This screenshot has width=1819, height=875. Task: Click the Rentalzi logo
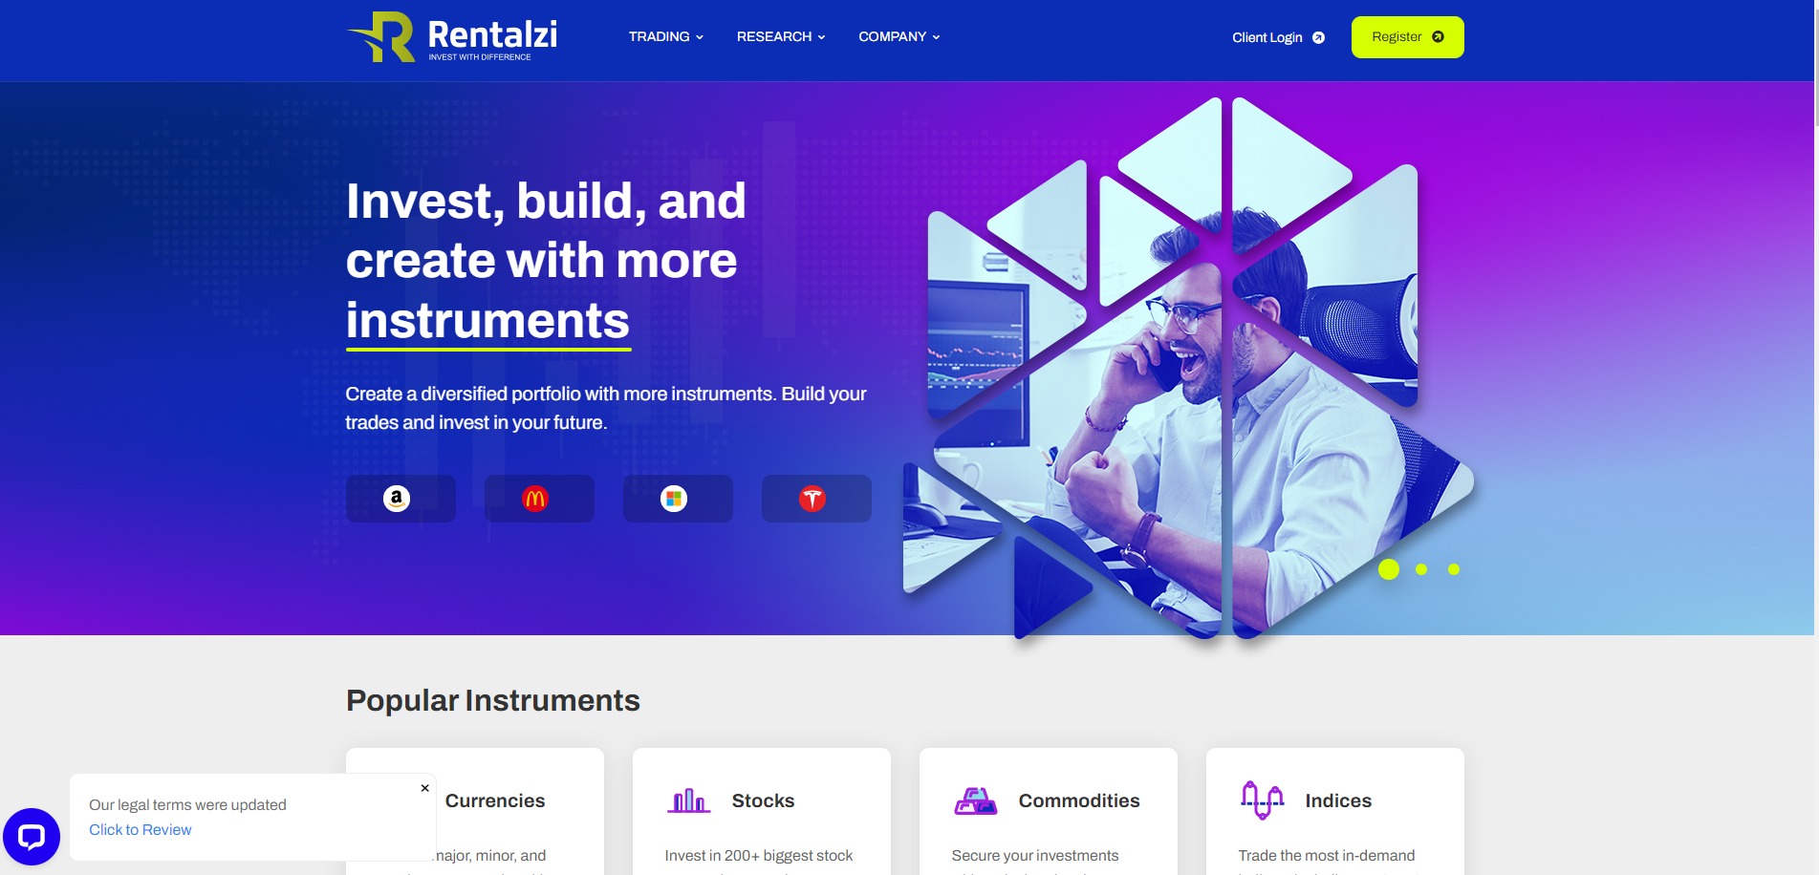pyautogui.click(x=451, y=37)
